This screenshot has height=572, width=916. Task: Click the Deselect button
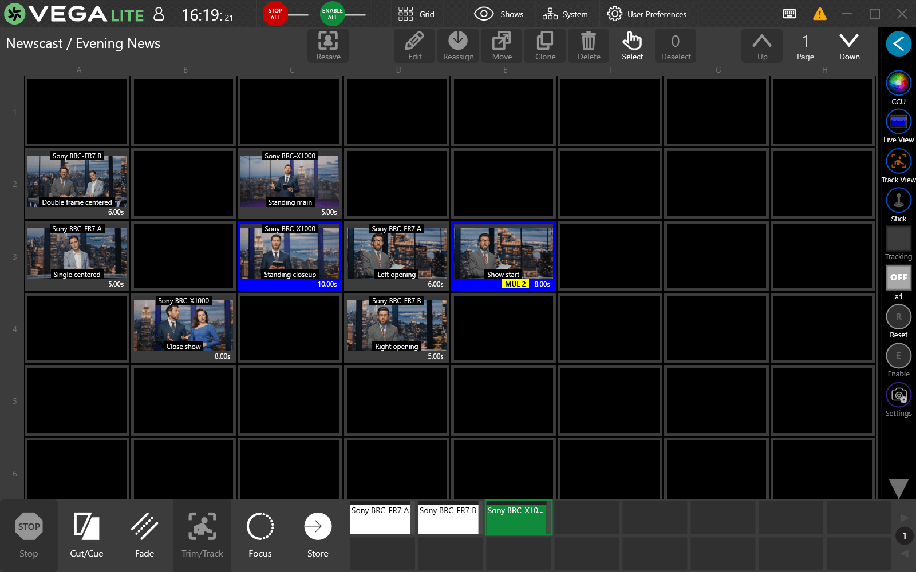(676, 45)
